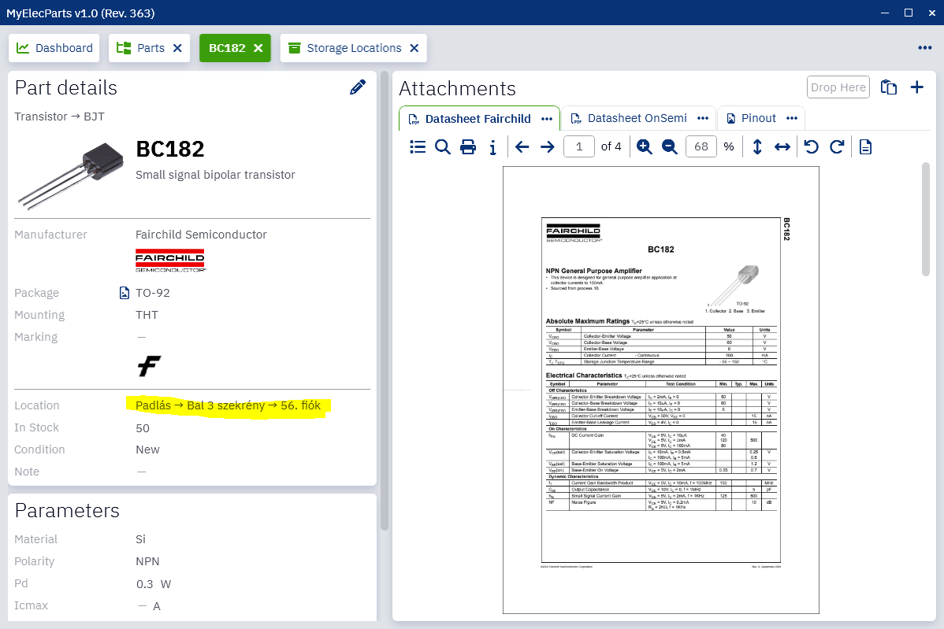This screenshot has height=629, width=944.
Task: Click the Pd value 0.3 W
Action: tap(154, 584)
